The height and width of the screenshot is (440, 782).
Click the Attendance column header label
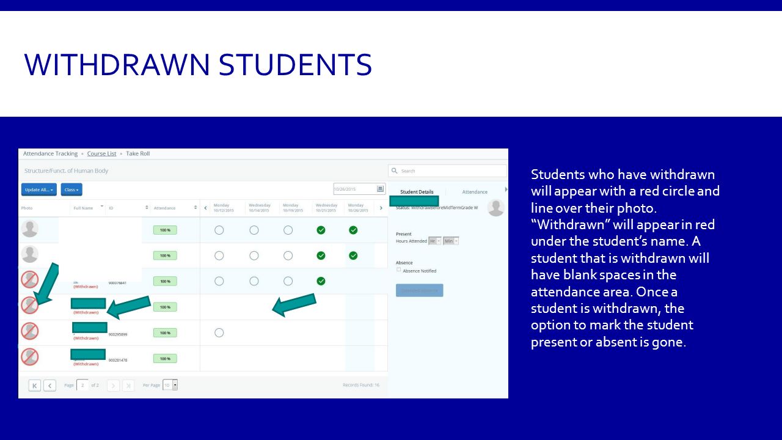click(x=164, y=208)
